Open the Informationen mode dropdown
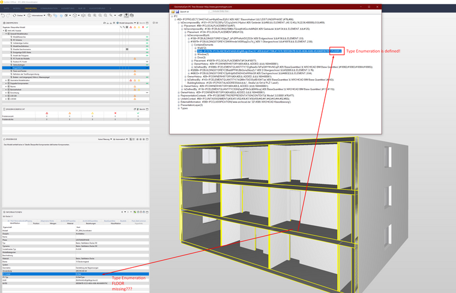Image resolution: width=456 pixels, height=293 pixels. (37, 16)
